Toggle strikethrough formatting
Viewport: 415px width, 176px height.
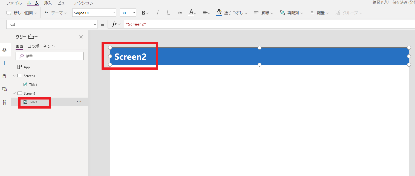[180, 13]
